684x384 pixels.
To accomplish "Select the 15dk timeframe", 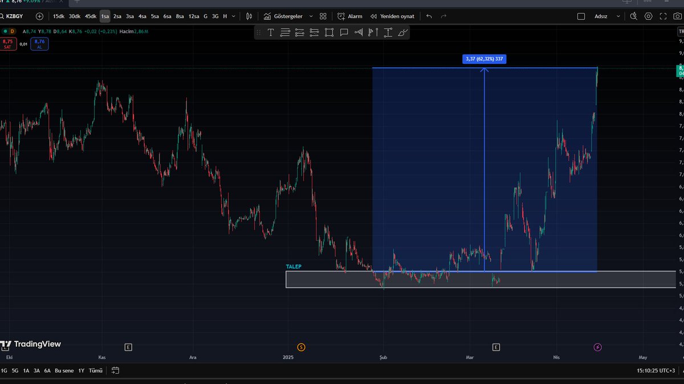I will point(58,16).
